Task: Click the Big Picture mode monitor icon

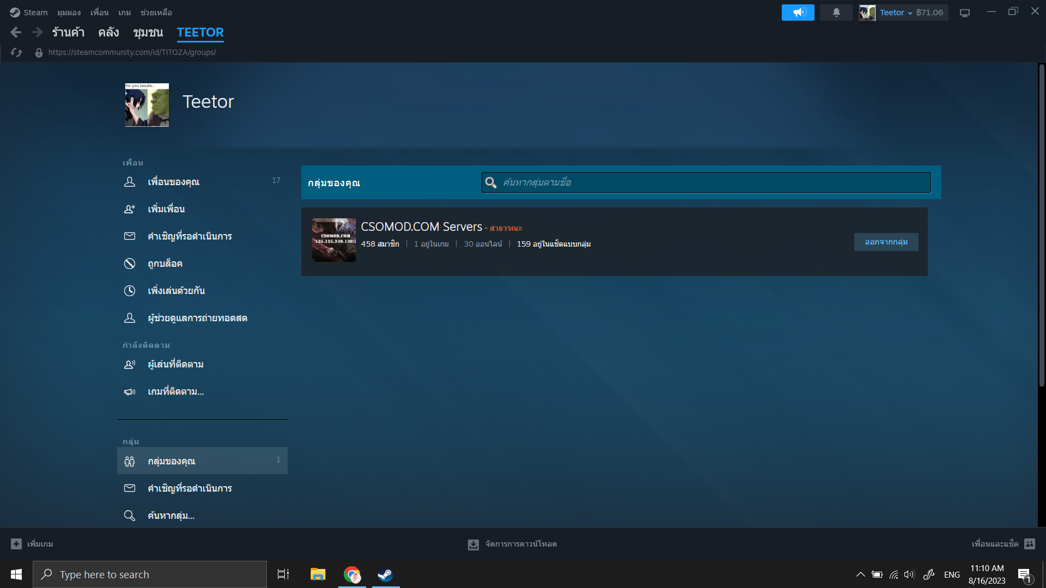Action: (x=964, y=13)
